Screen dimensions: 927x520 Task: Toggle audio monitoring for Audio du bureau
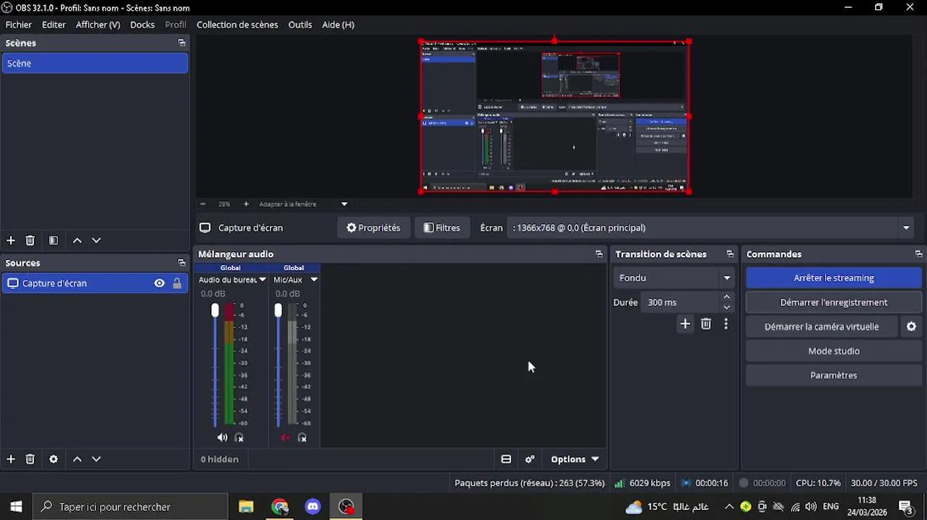pos(239,438)
